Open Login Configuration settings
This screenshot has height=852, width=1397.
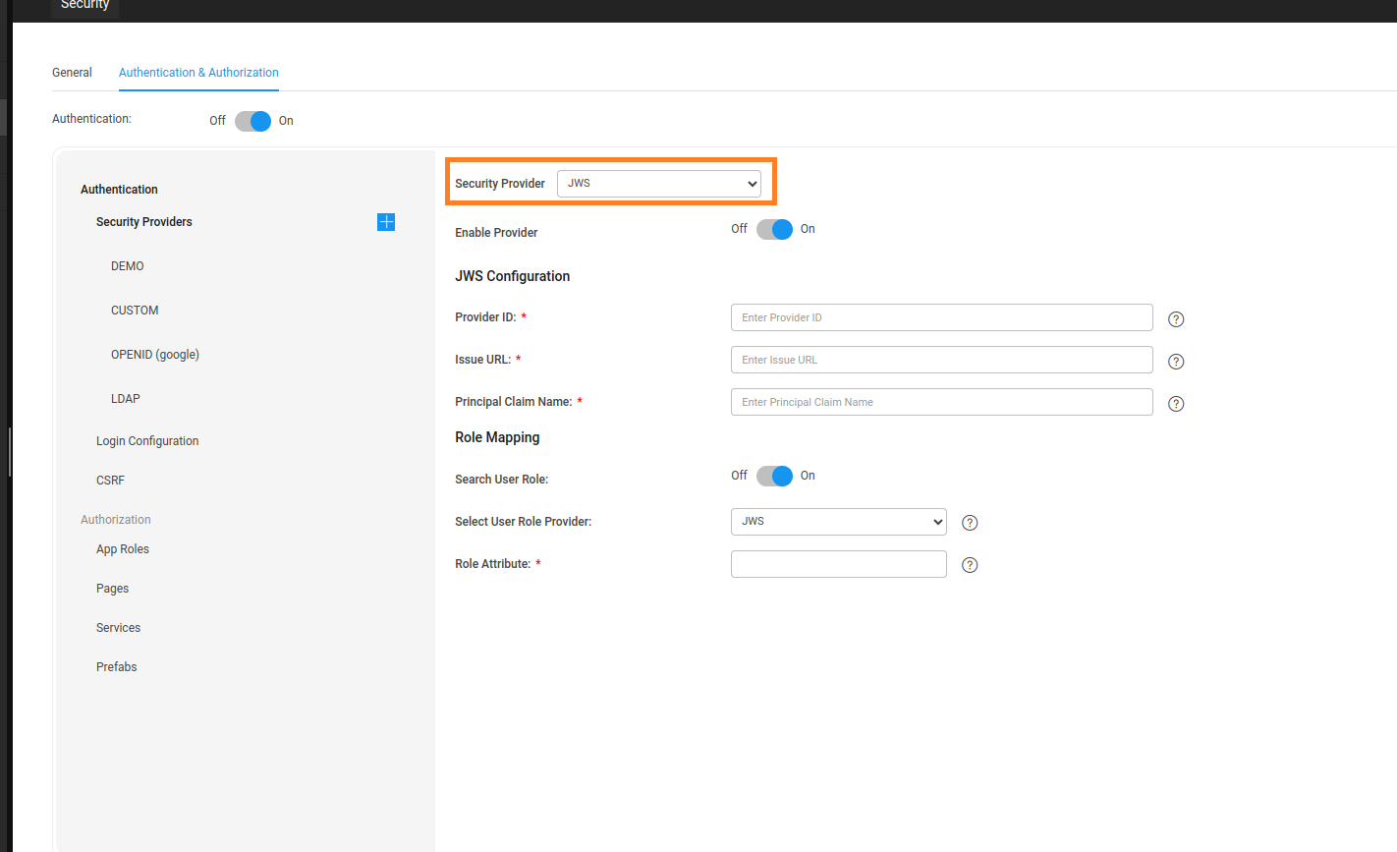coord(147,441)
